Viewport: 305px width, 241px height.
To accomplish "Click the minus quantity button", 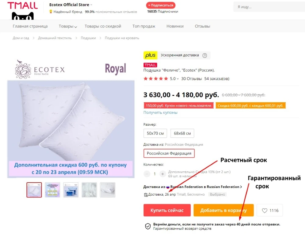I will tap(147, 174).
